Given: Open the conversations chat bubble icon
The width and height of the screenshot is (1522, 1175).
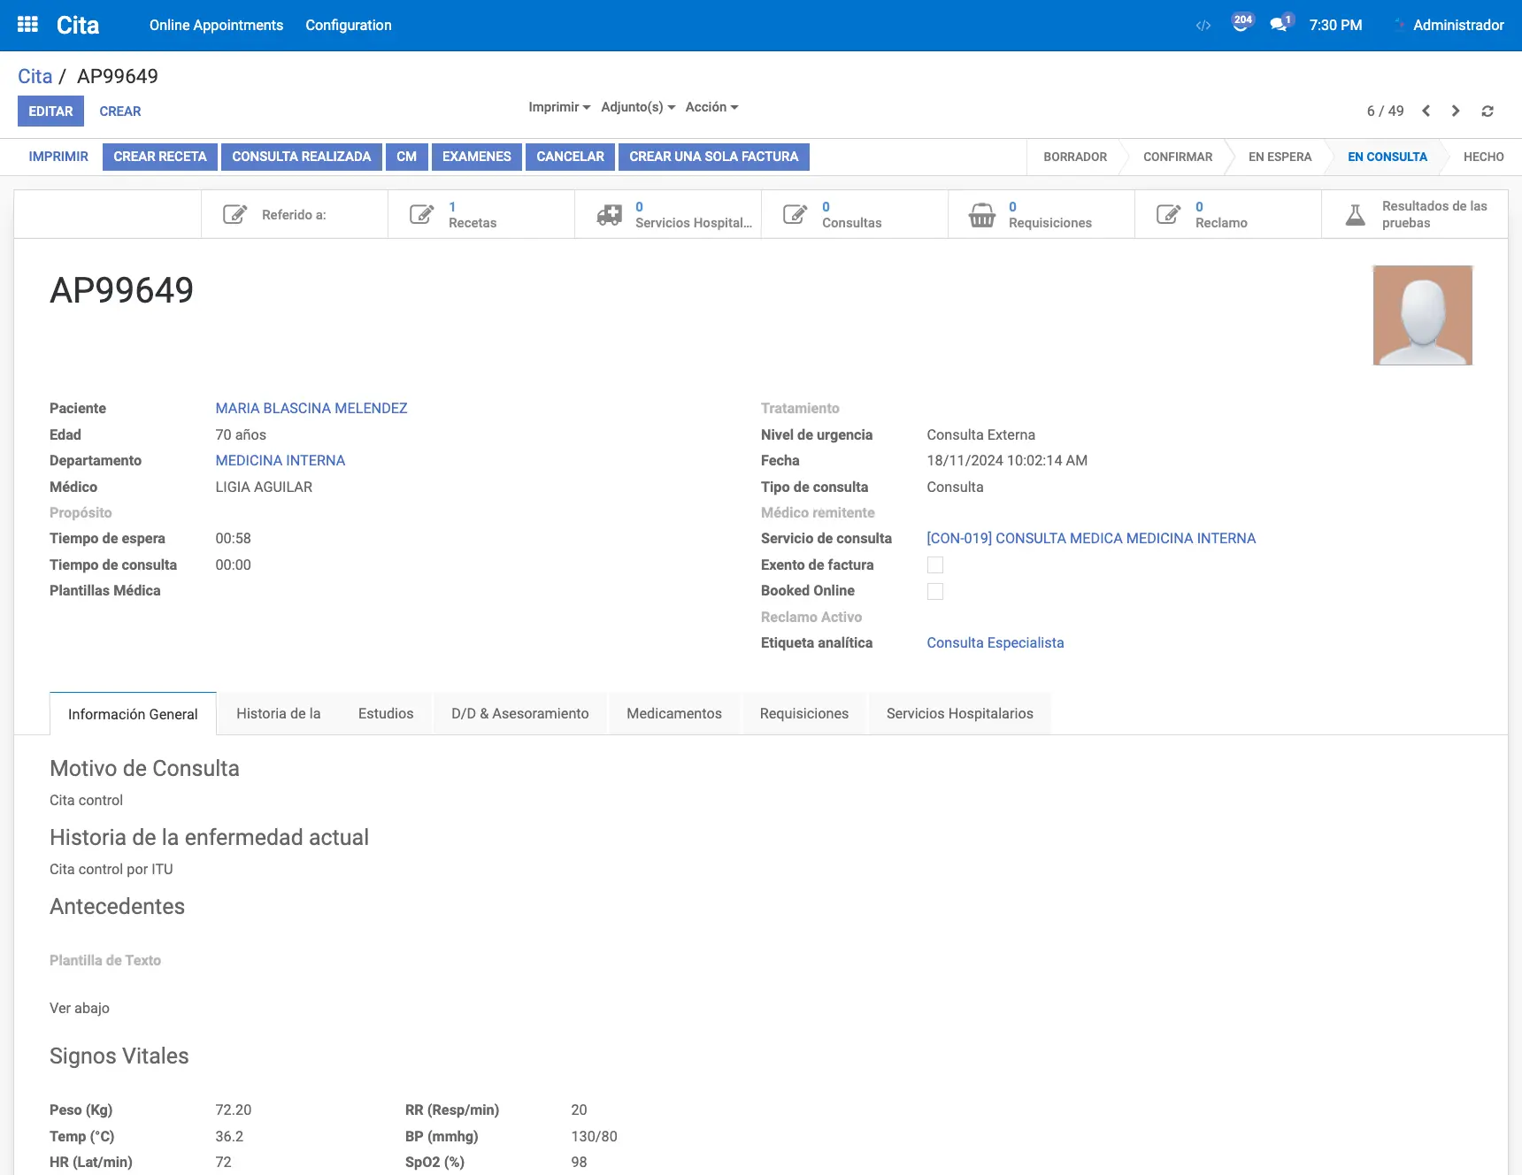Looking at the screenshot, I should 1279,25.
